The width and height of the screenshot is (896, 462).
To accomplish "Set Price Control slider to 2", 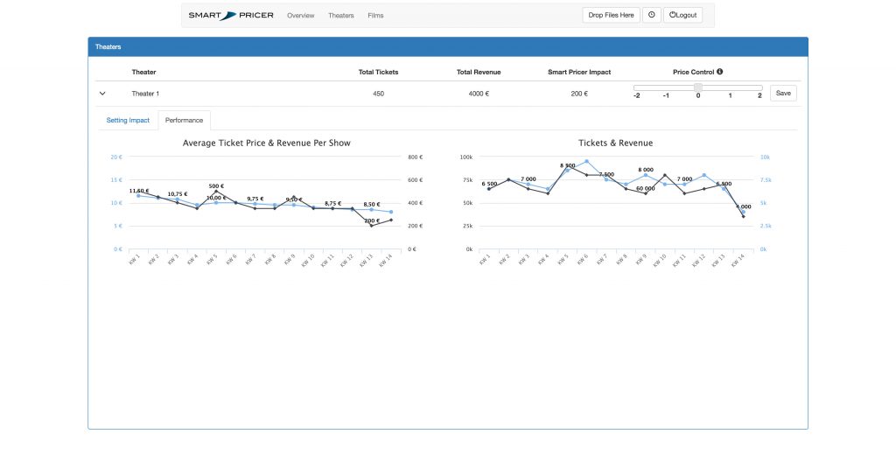I will (x=759, y=88).
